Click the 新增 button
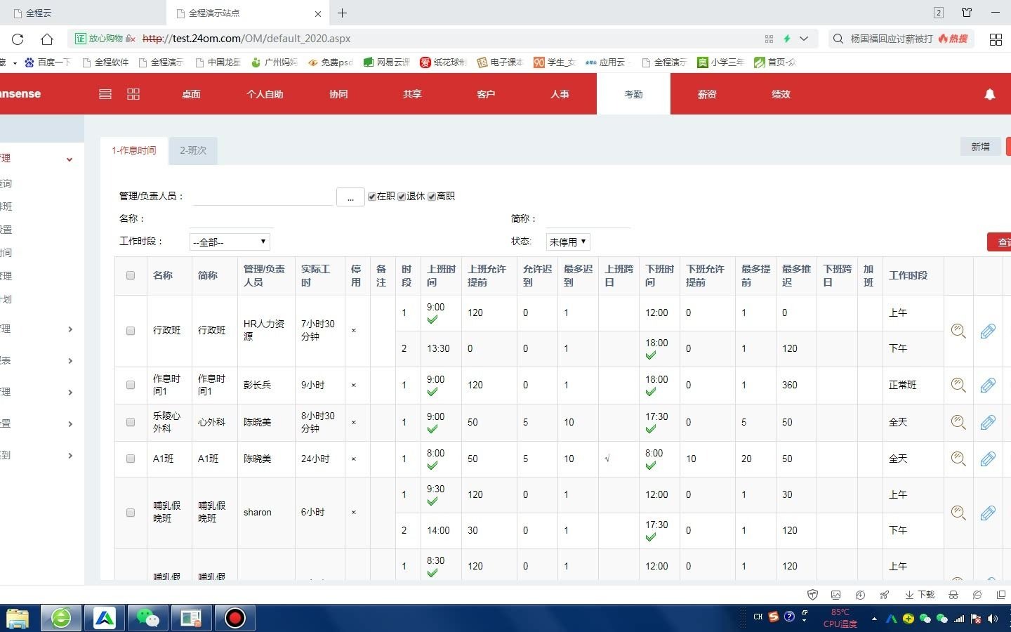Screen dimensions: 1011x632 point(980,147)
